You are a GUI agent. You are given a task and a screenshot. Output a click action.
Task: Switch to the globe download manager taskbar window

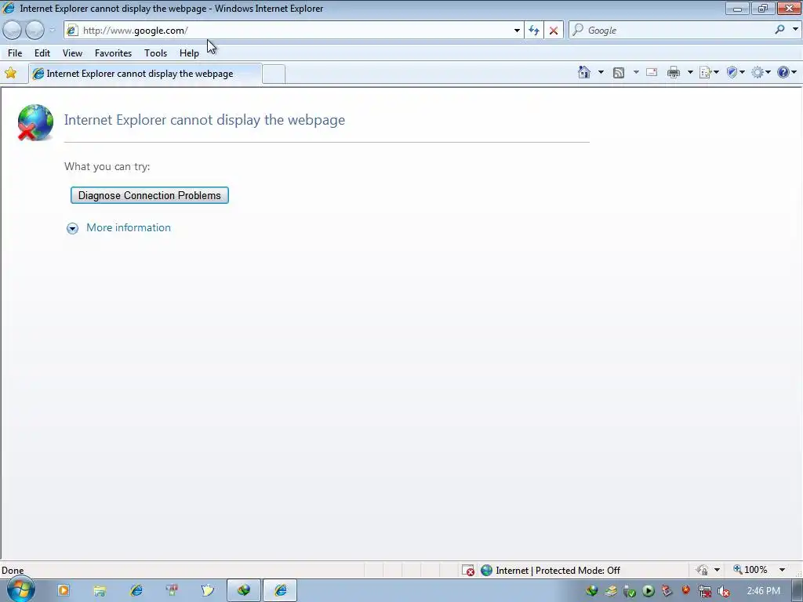click(244, 590)
